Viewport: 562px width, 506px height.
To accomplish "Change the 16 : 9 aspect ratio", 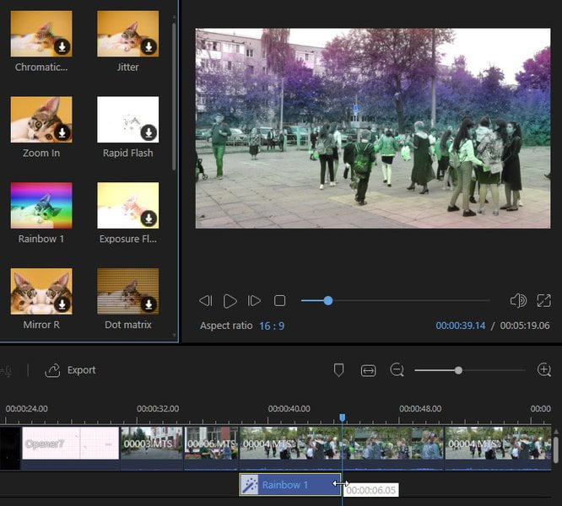I will [272, 326].
